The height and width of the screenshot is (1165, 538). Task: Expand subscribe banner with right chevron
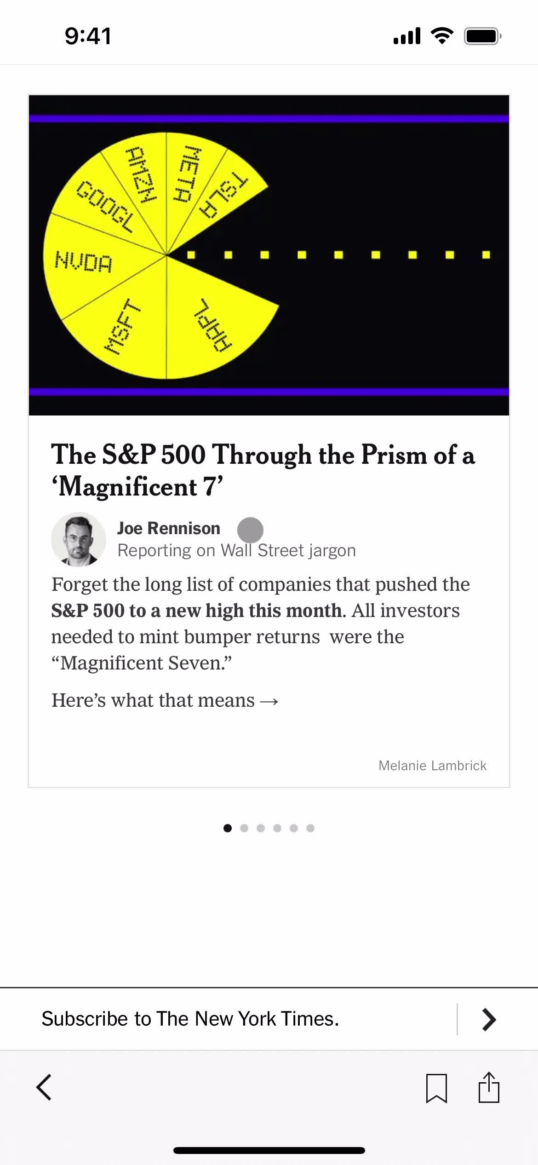point(489,1019)
